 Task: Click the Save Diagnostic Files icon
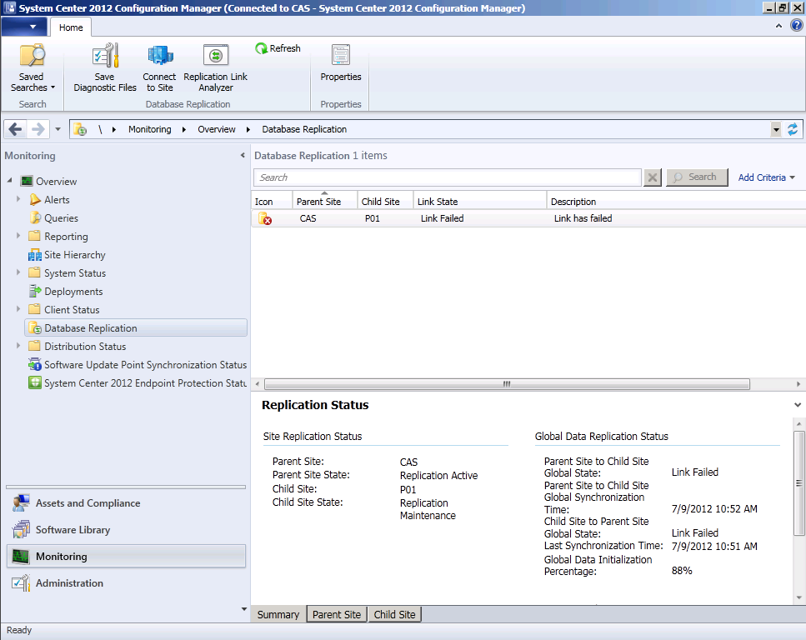click(105, 56)
